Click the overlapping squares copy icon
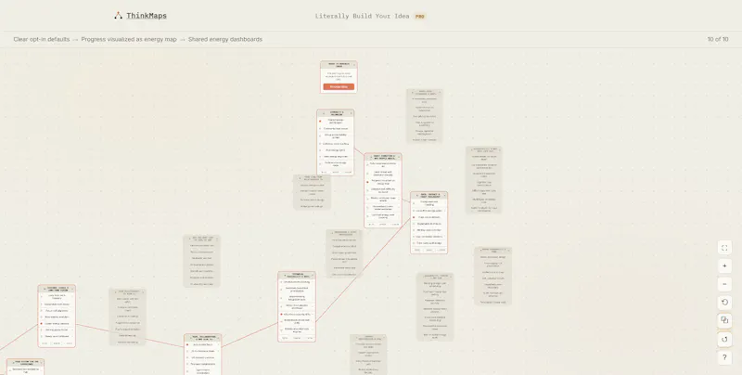The image size is (742, 375). tap(724, 320)
